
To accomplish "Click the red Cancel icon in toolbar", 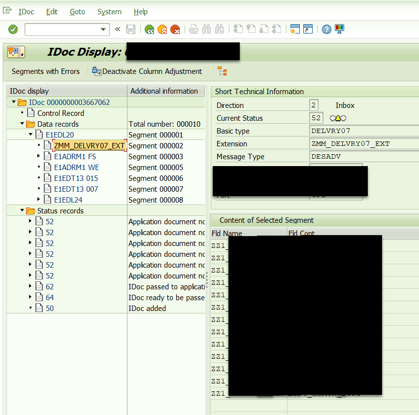I will 175,30.
